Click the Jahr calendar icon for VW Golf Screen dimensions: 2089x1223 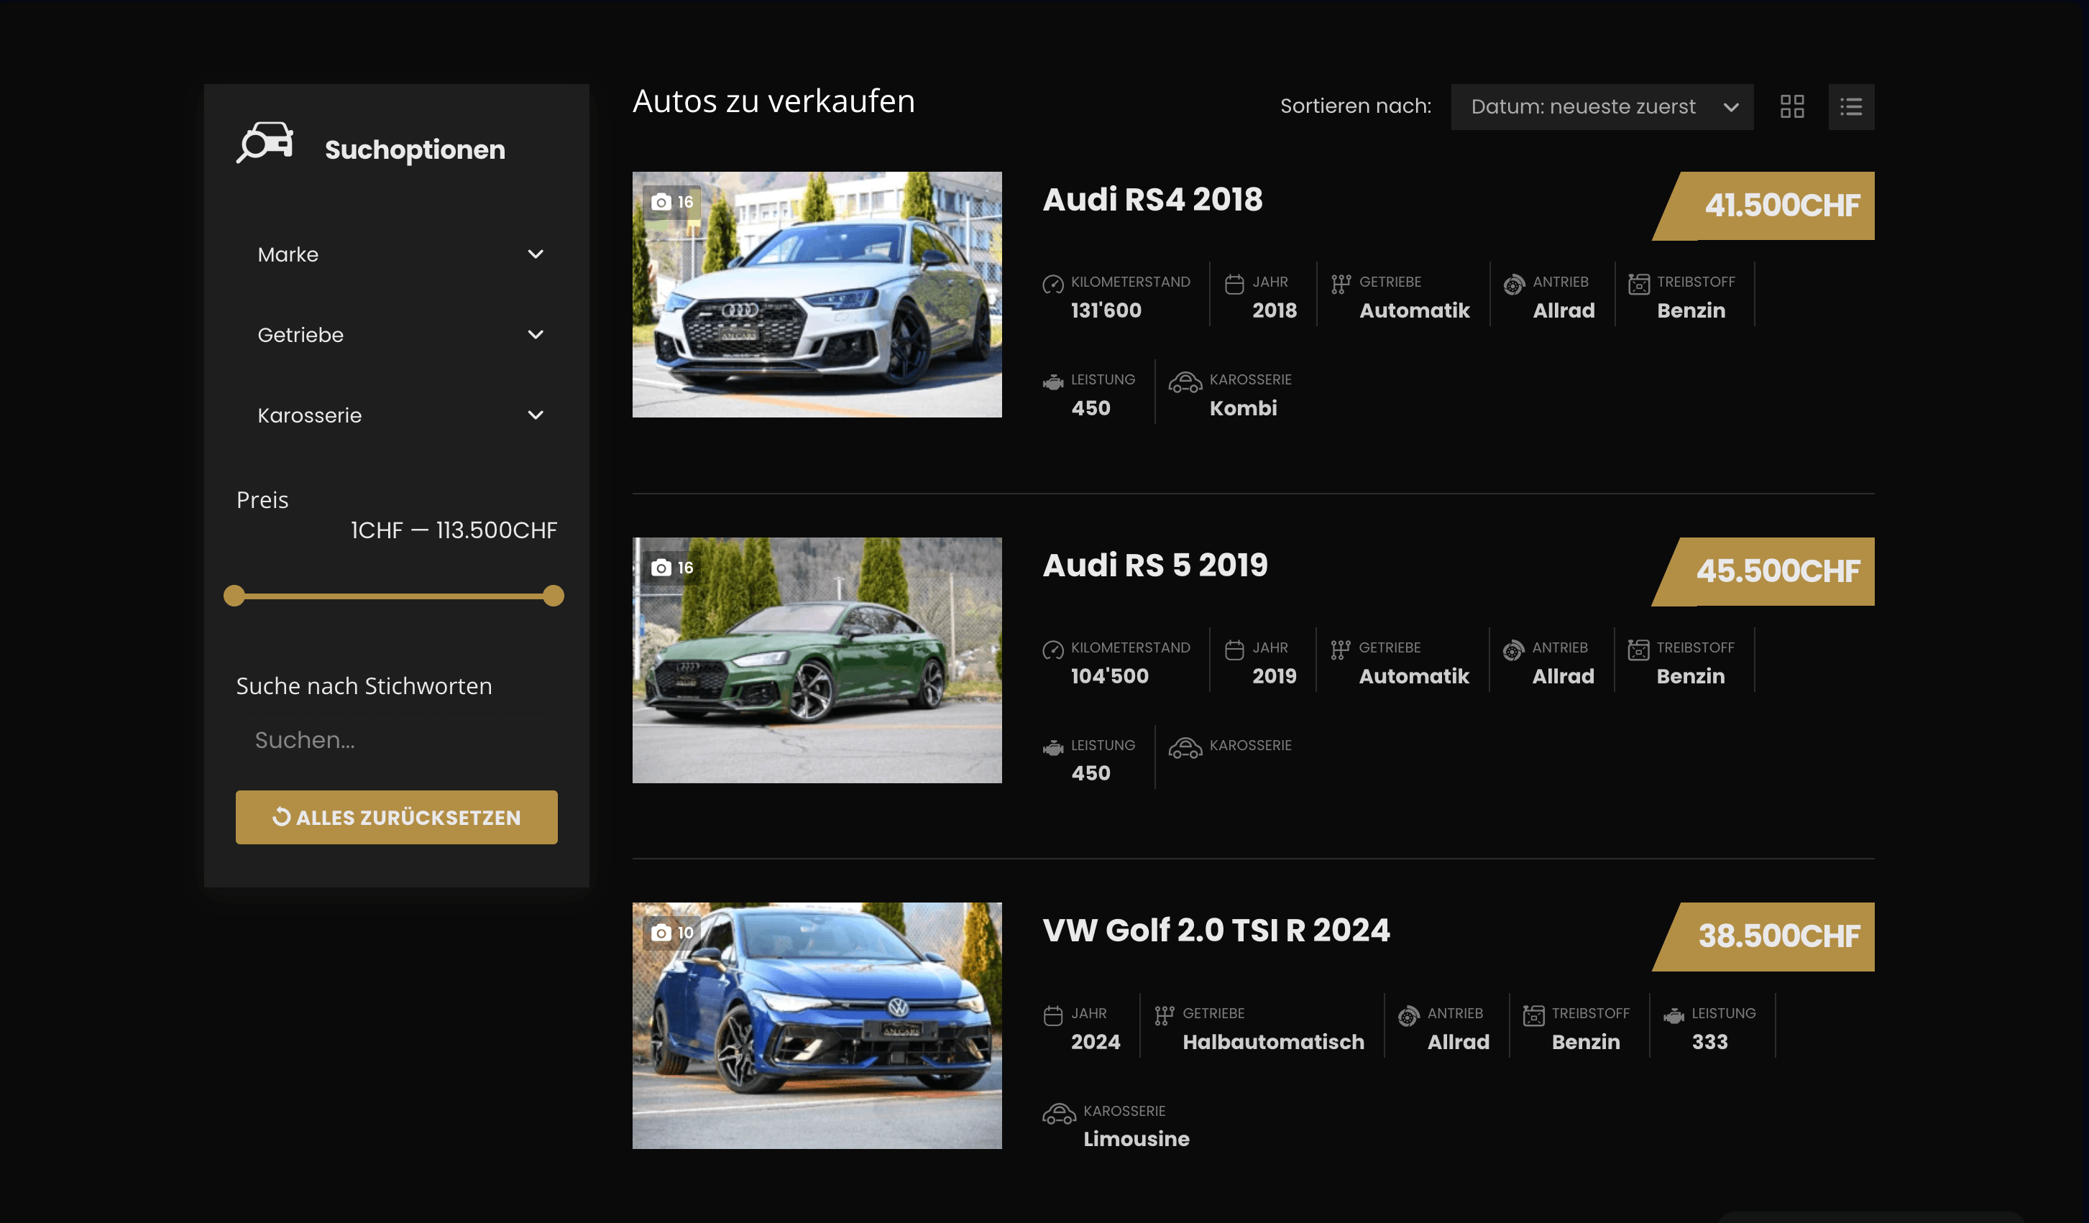[1053, 1015]
